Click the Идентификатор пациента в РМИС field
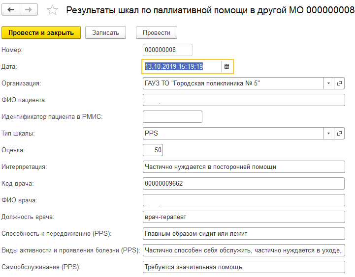The width and height of the screenshot is (355, 277). tap(172, 116)
